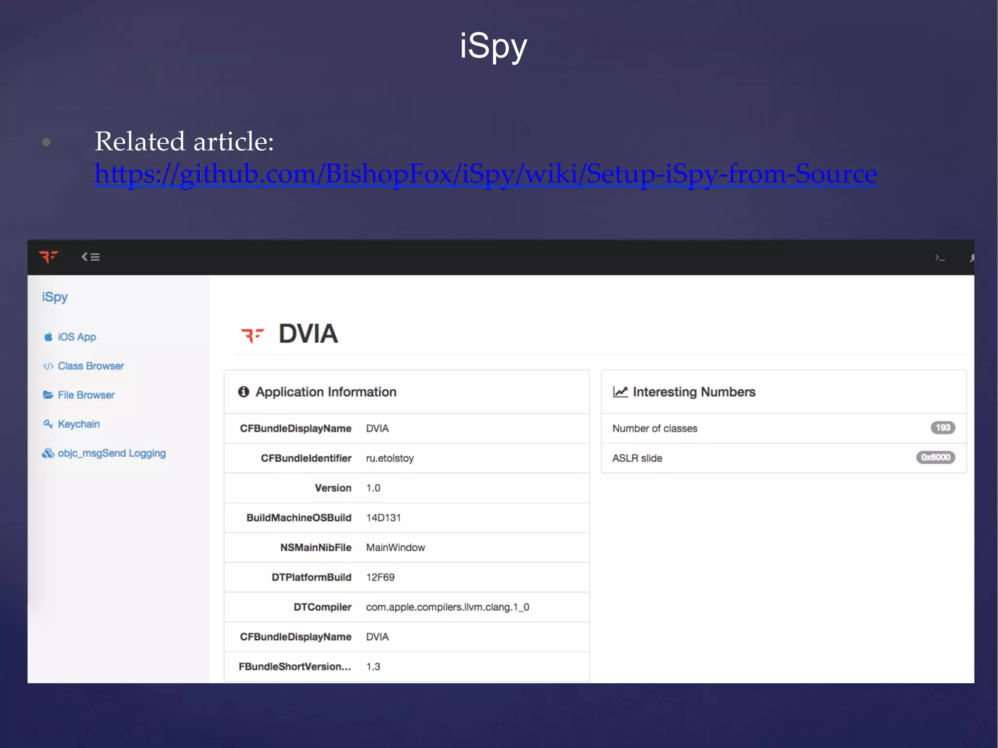Screen dimensions: 998x748
Task: Click the red Bishop Fox logo in top bar
Action: tap(48, 257)
